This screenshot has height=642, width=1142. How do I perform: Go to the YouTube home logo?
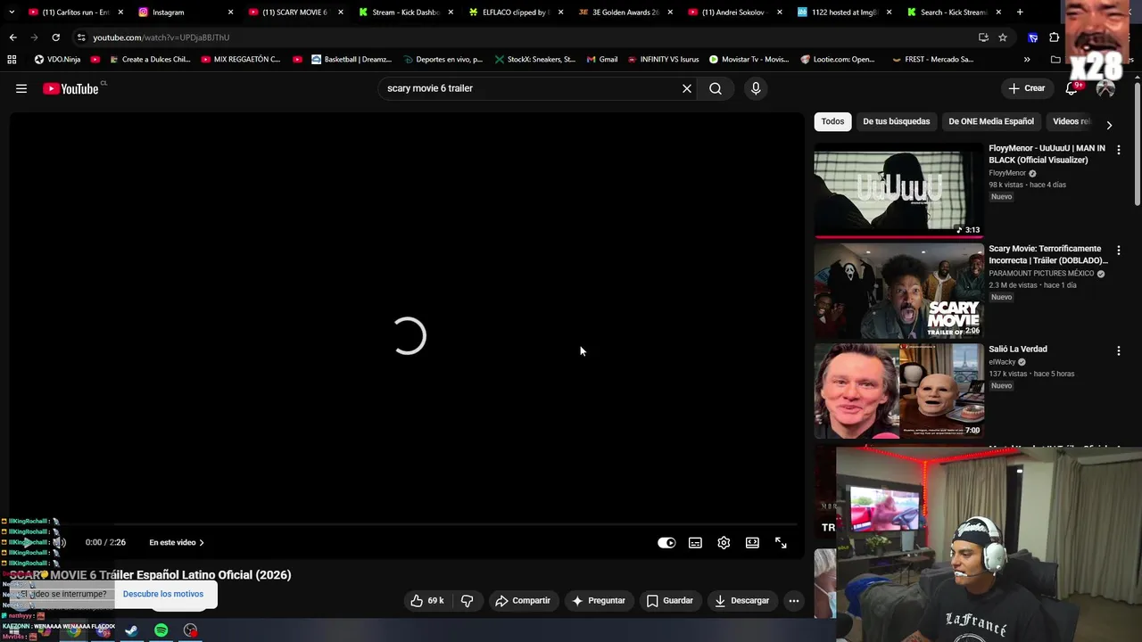point(70,88)
